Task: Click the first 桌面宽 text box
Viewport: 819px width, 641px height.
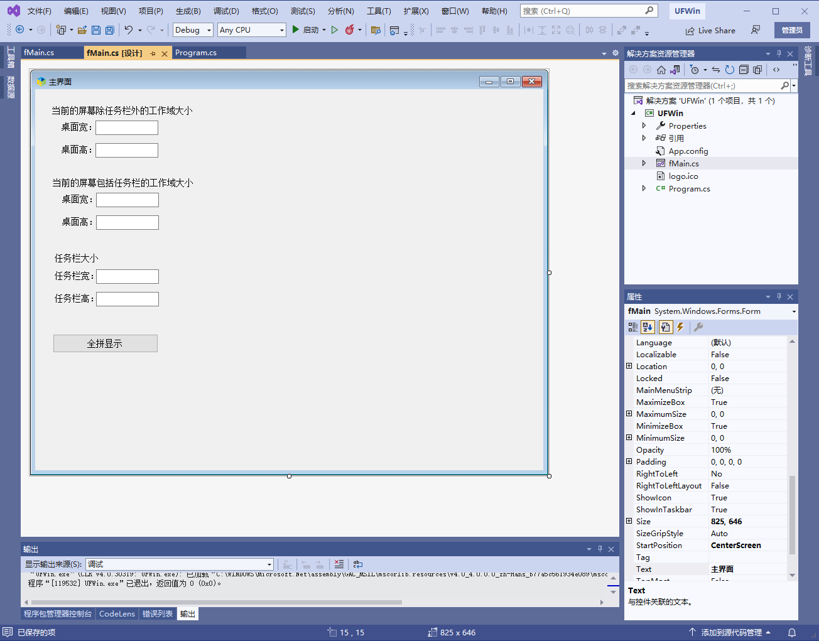Action: (127, 128)
